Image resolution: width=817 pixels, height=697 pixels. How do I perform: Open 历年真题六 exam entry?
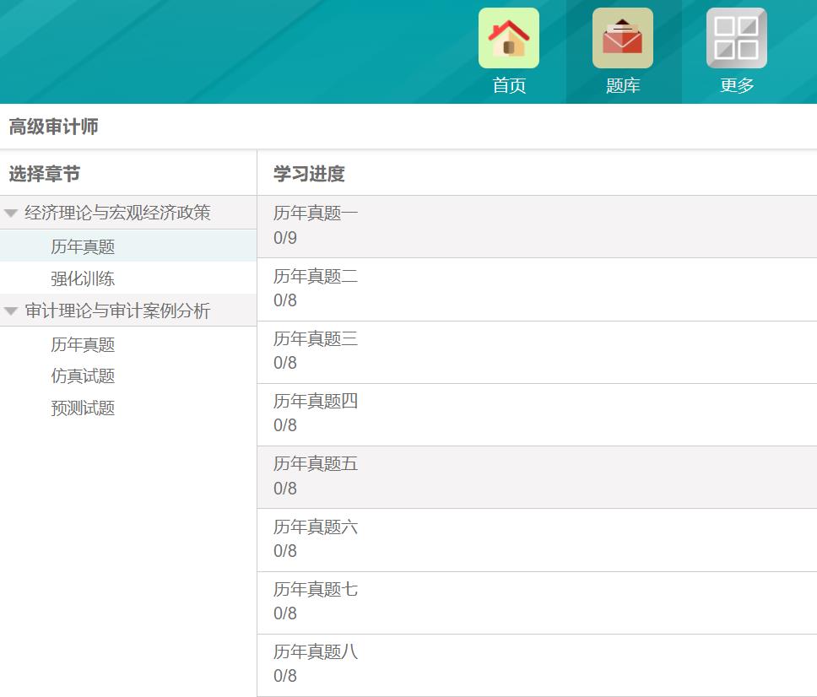click(x=316, y=527)
